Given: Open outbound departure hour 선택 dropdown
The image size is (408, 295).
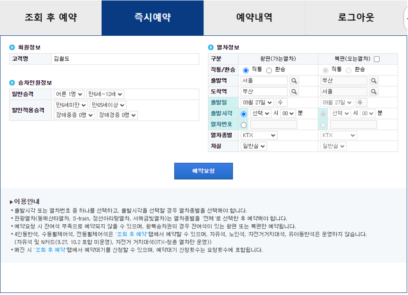Looking at the screenshot, I should pyautogui.click(x=261, y=114).
